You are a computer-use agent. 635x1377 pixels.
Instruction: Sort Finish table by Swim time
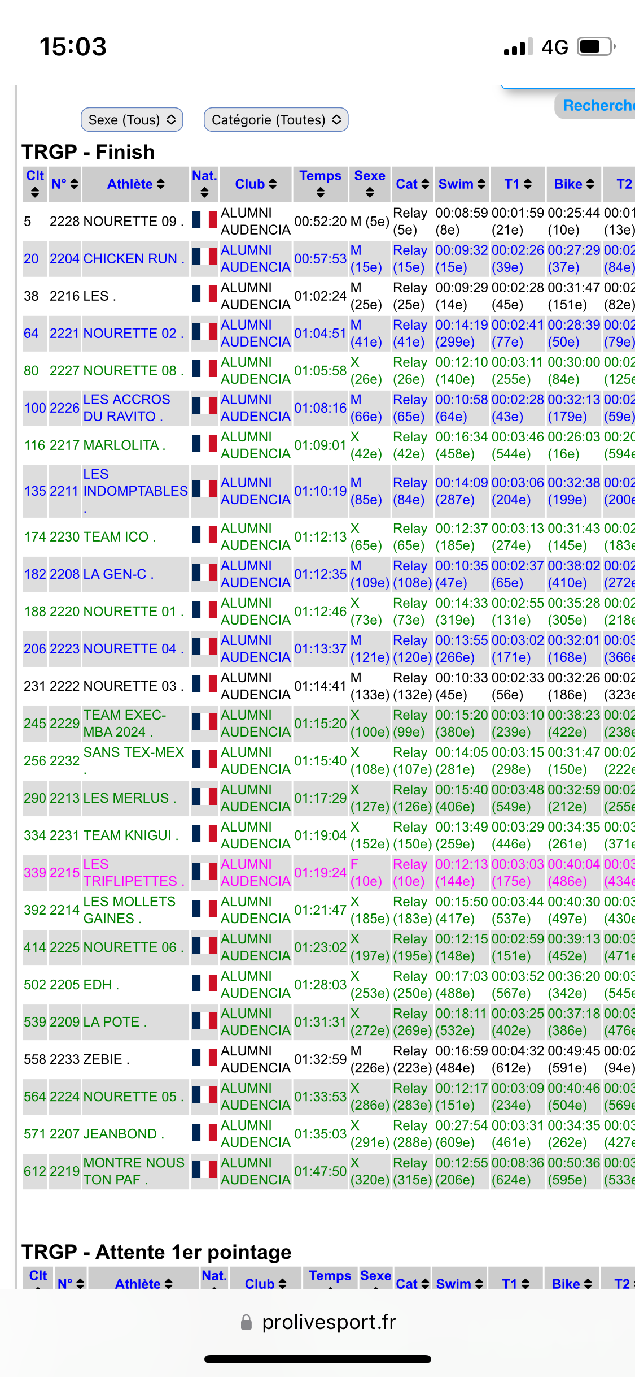462,184
